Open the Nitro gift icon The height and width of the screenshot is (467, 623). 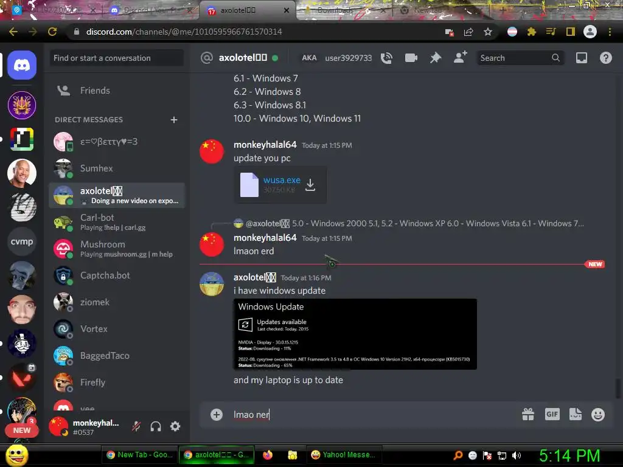point(528,415)
